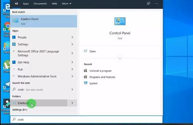Viewport: 193px width, 125px height.
Task: Expand more actions chevron under Open
Action: point(120,58)
